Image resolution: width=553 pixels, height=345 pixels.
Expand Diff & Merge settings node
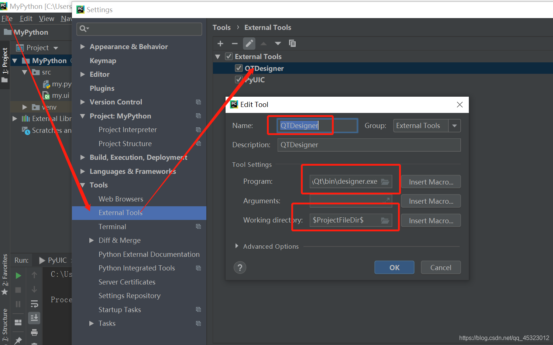coord(92,240)
